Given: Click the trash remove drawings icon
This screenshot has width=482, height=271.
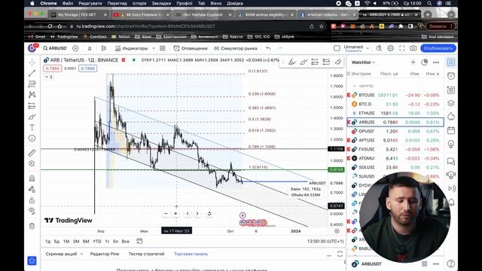Looking at the screenshot, I should coord(32,226).
